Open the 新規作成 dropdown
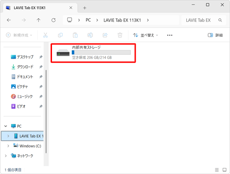 [x=19, y=35]
